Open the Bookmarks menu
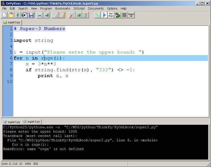This screenshot has width=211, height=167. [x=63, y=9]
